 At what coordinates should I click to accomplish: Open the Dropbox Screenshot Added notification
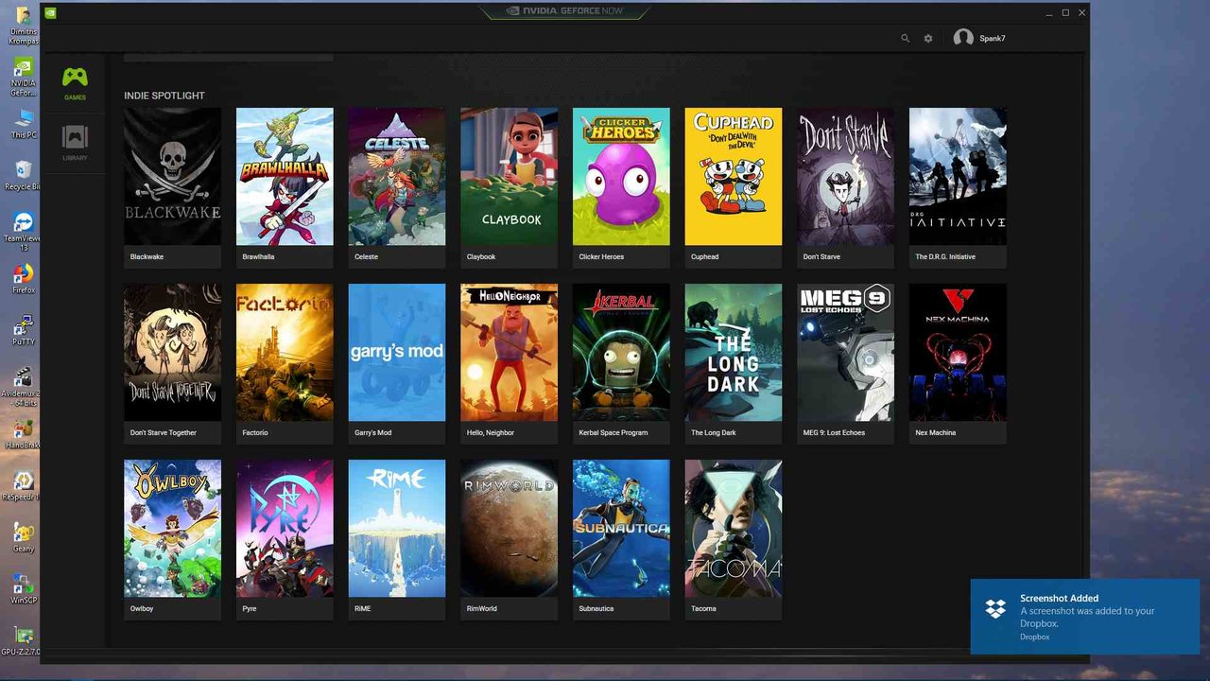point(1085,617)
